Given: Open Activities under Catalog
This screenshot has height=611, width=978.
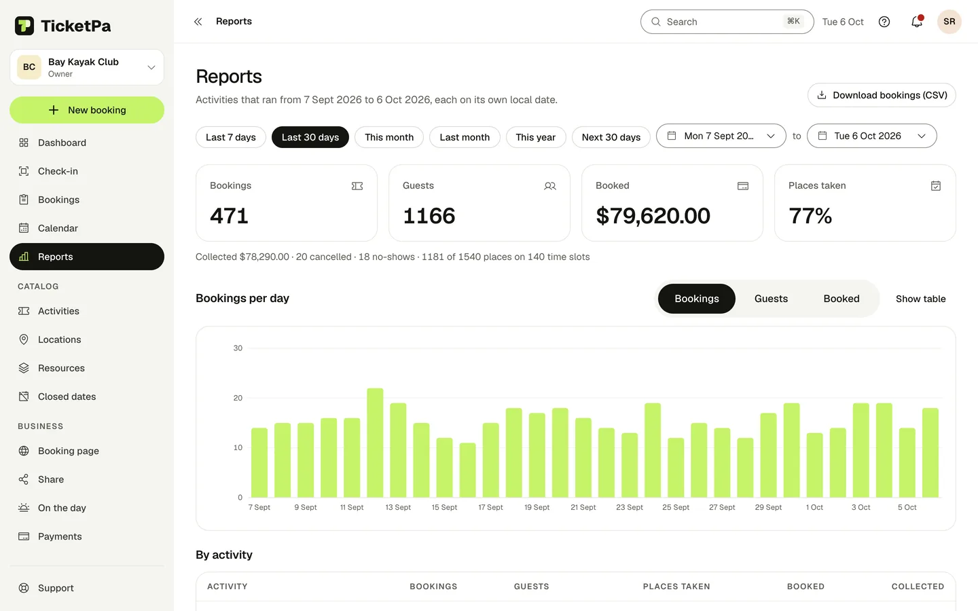Looking at the screenshot, I should pyautogui.click(x=87, y=311).
